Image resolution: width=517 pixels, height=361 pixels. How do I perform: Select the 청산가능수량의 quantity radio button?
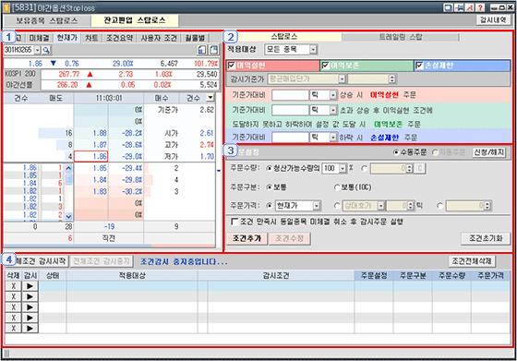pos(269,168)
